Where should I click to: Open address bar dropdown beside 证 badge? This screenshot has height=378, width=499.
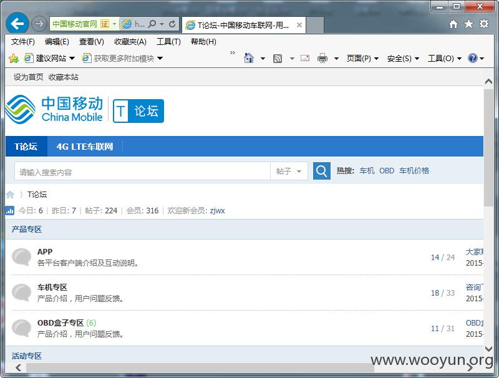tap(114, 24)
